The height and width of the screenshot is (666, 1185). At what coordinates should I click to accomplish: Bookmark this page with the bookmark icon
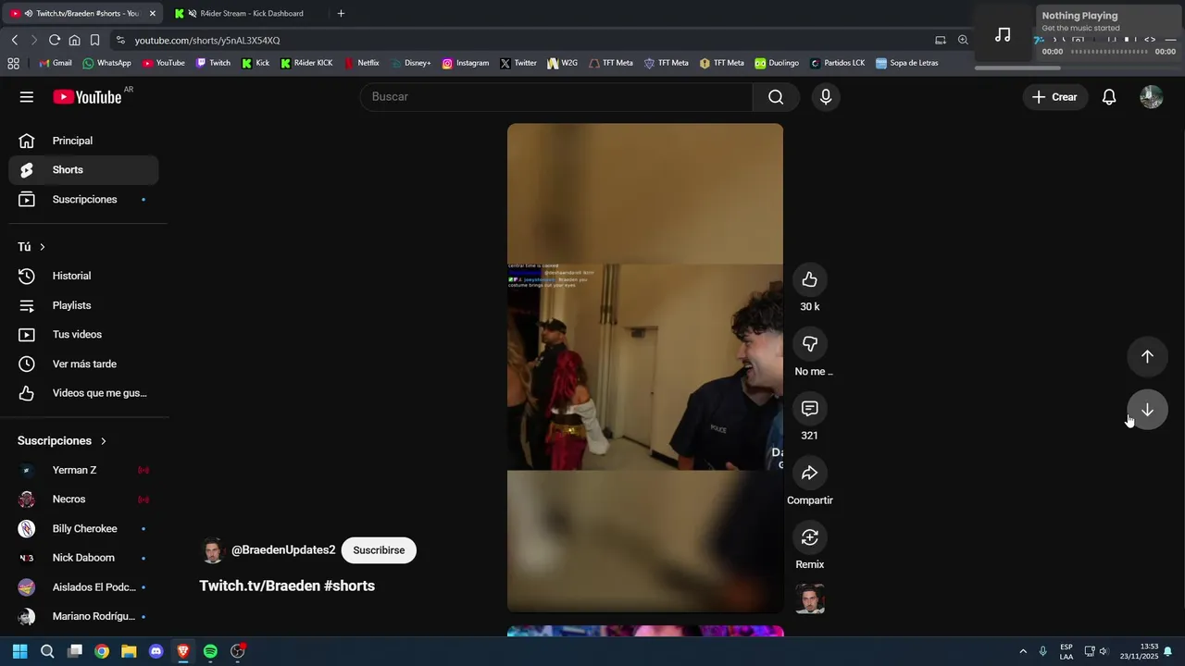click(x=94, y=40)
